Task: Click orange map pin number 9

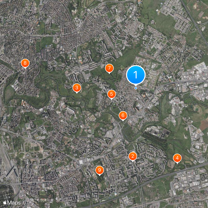Action: tap(100, 170)
